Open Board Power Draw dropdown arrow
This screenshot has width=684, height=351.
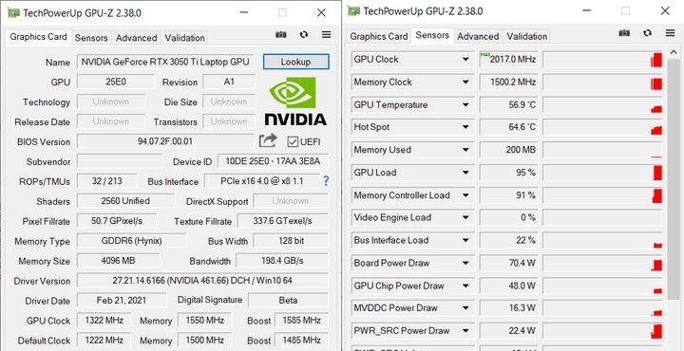coord(465,263)
